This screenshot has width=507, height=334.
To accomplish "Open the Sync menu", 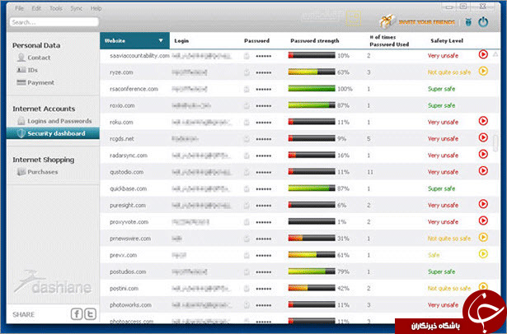I will click(77, 8).
